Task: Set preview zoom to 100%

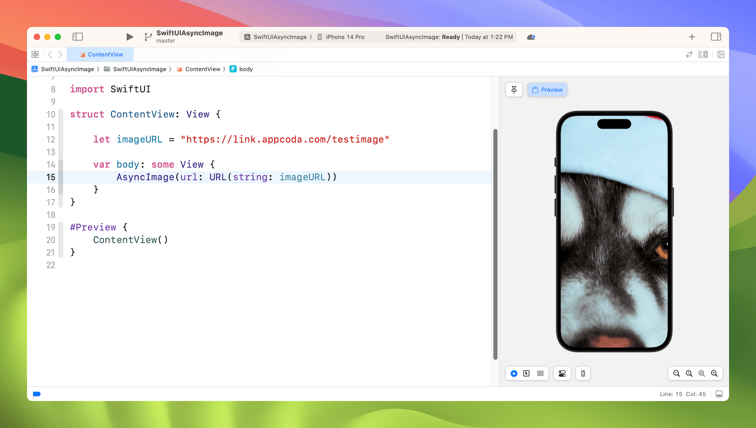Action: click(x=689, y=373)
